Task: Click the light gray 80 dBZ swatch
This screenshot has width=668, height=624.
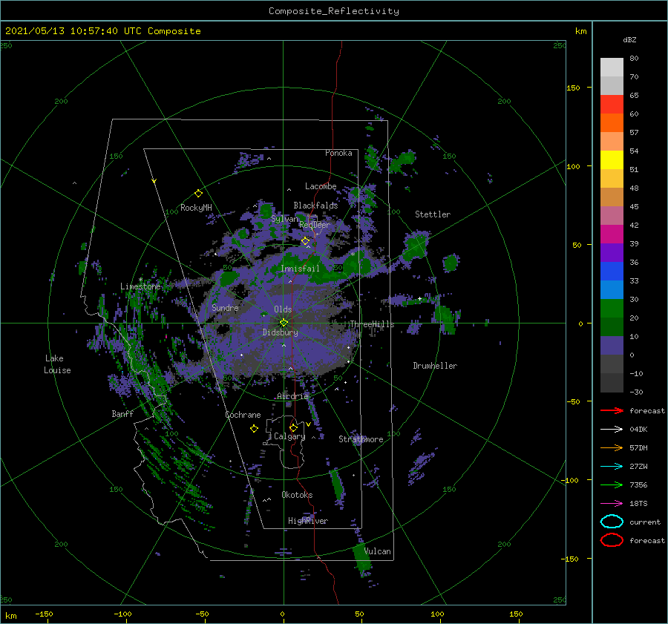Action: point(612,68)
